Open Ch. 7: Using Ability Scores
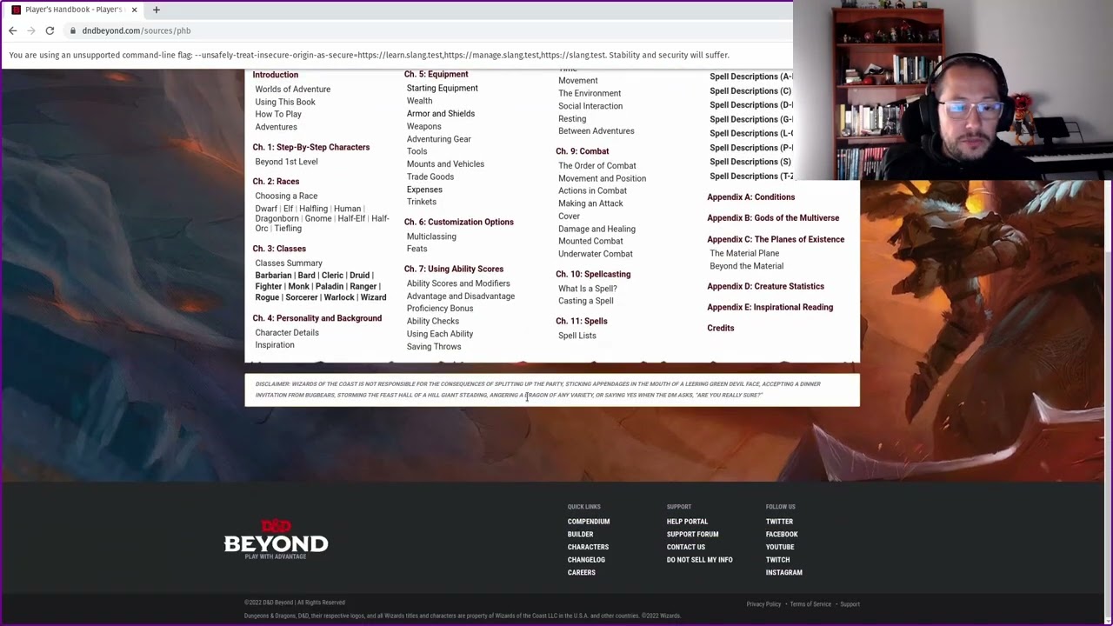This screenshot has height=626, width=1113. [454, 270]
